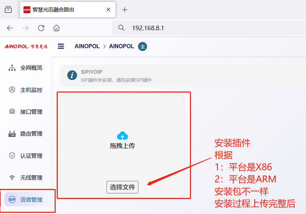Click the 选择文件 button

[x=123, y=187]
